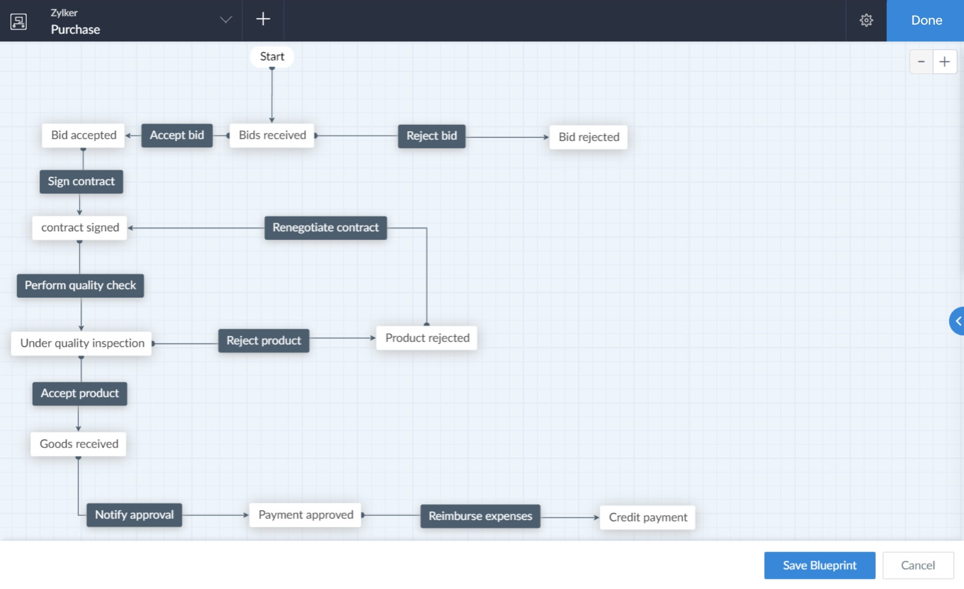Select the Product rejected state
This screenshot has height=589, width=964.
[427, 338]
